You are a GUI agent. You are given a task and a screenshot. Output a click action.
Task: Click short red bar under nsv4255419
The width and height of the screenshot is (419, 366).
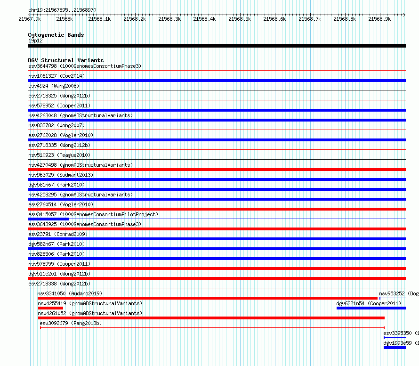(x=50, y=308)
